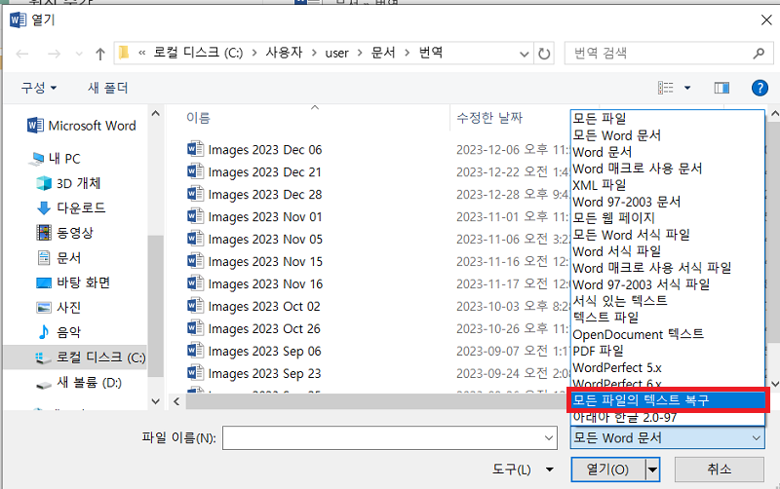The width and height of the screenshot is (780, 489).
Task: Choose 모든 파일의 텍스트 복구 option
Action: tap(667, 400)
